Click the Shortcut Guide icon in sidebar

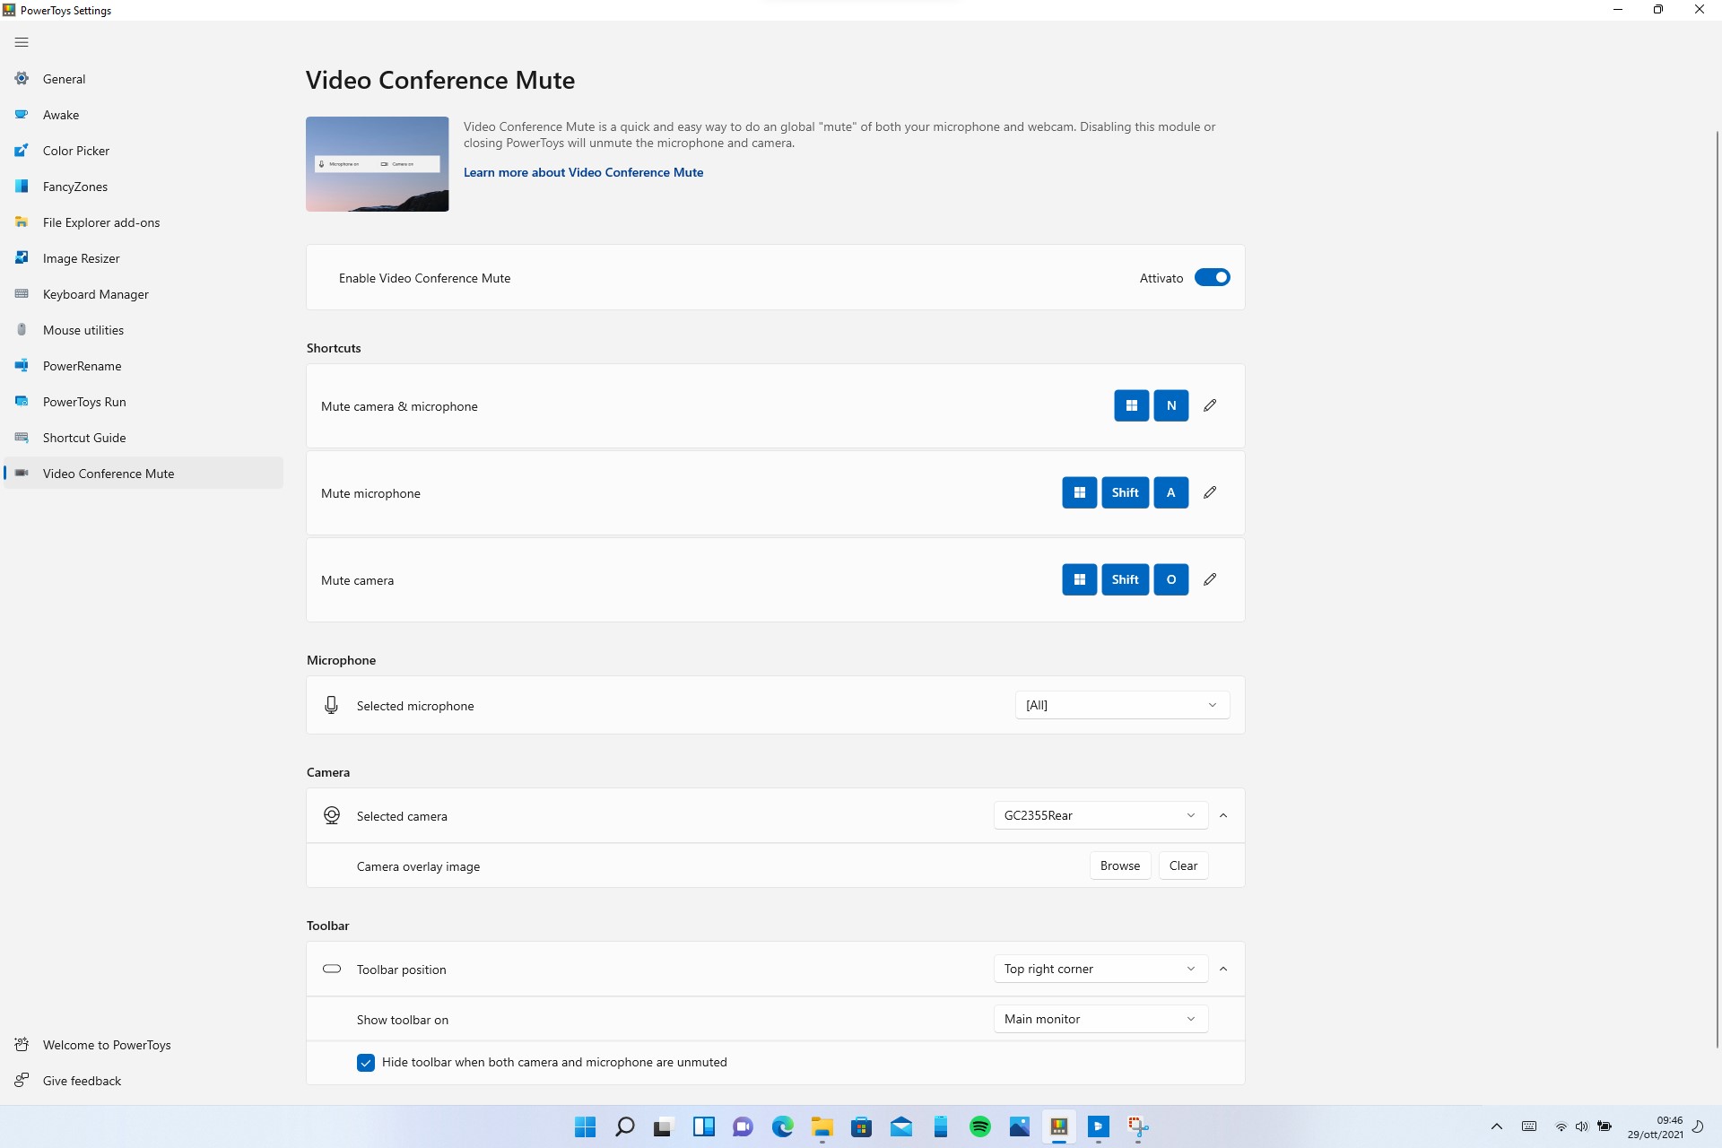pos(22,438)
